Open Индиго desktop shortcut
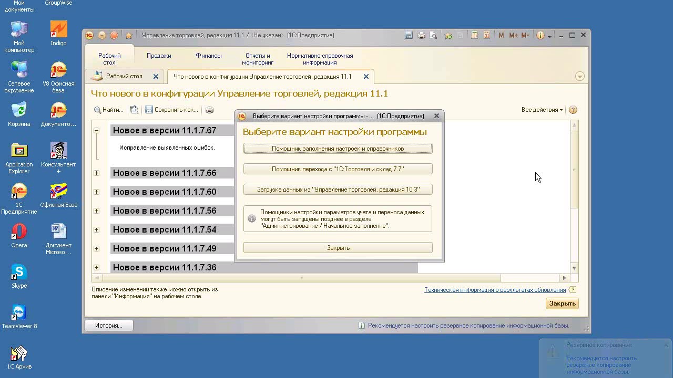673x378 pixels. [58, 33]
